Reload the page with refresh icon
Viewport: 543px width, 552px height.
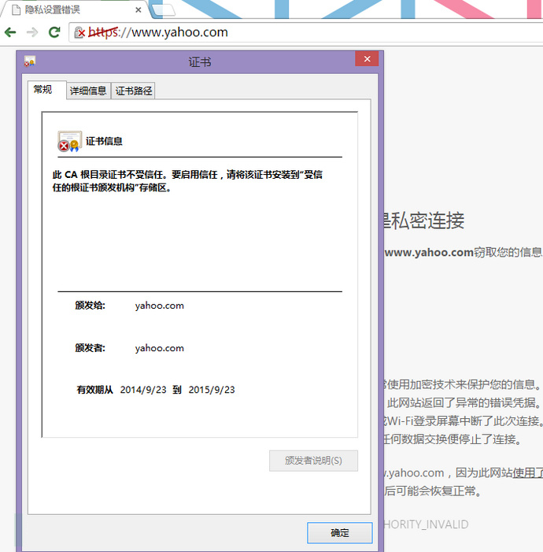click(54, 32)
